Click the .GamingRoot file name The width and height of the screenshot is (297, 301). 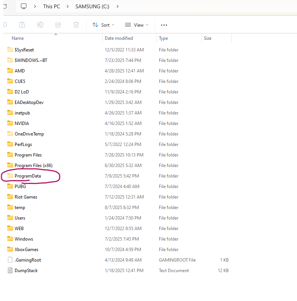coord(28,260)
